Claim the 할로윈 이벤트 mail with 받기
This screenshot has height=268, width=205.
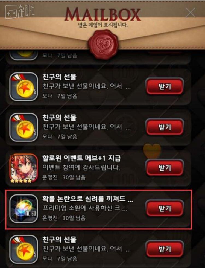tap(165, 168)
